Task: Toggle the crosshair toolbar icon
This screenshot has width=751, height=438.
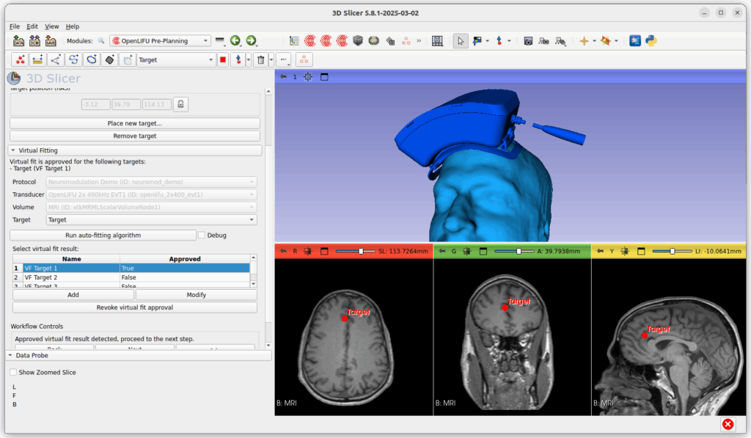Action: pos(584,41)
